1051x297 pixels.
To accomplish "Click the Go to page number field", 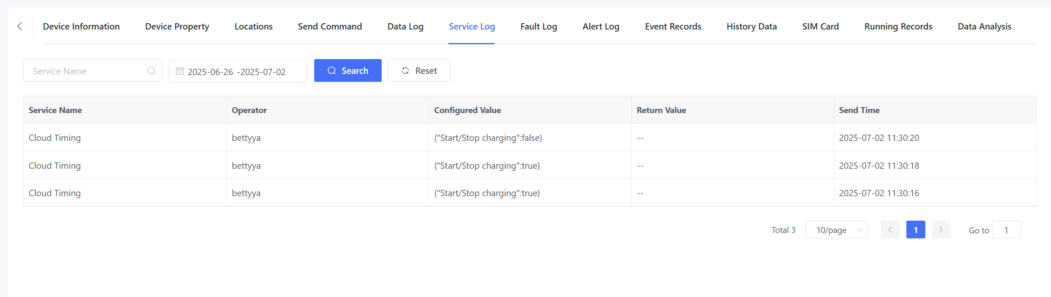I will (1006, 230).
